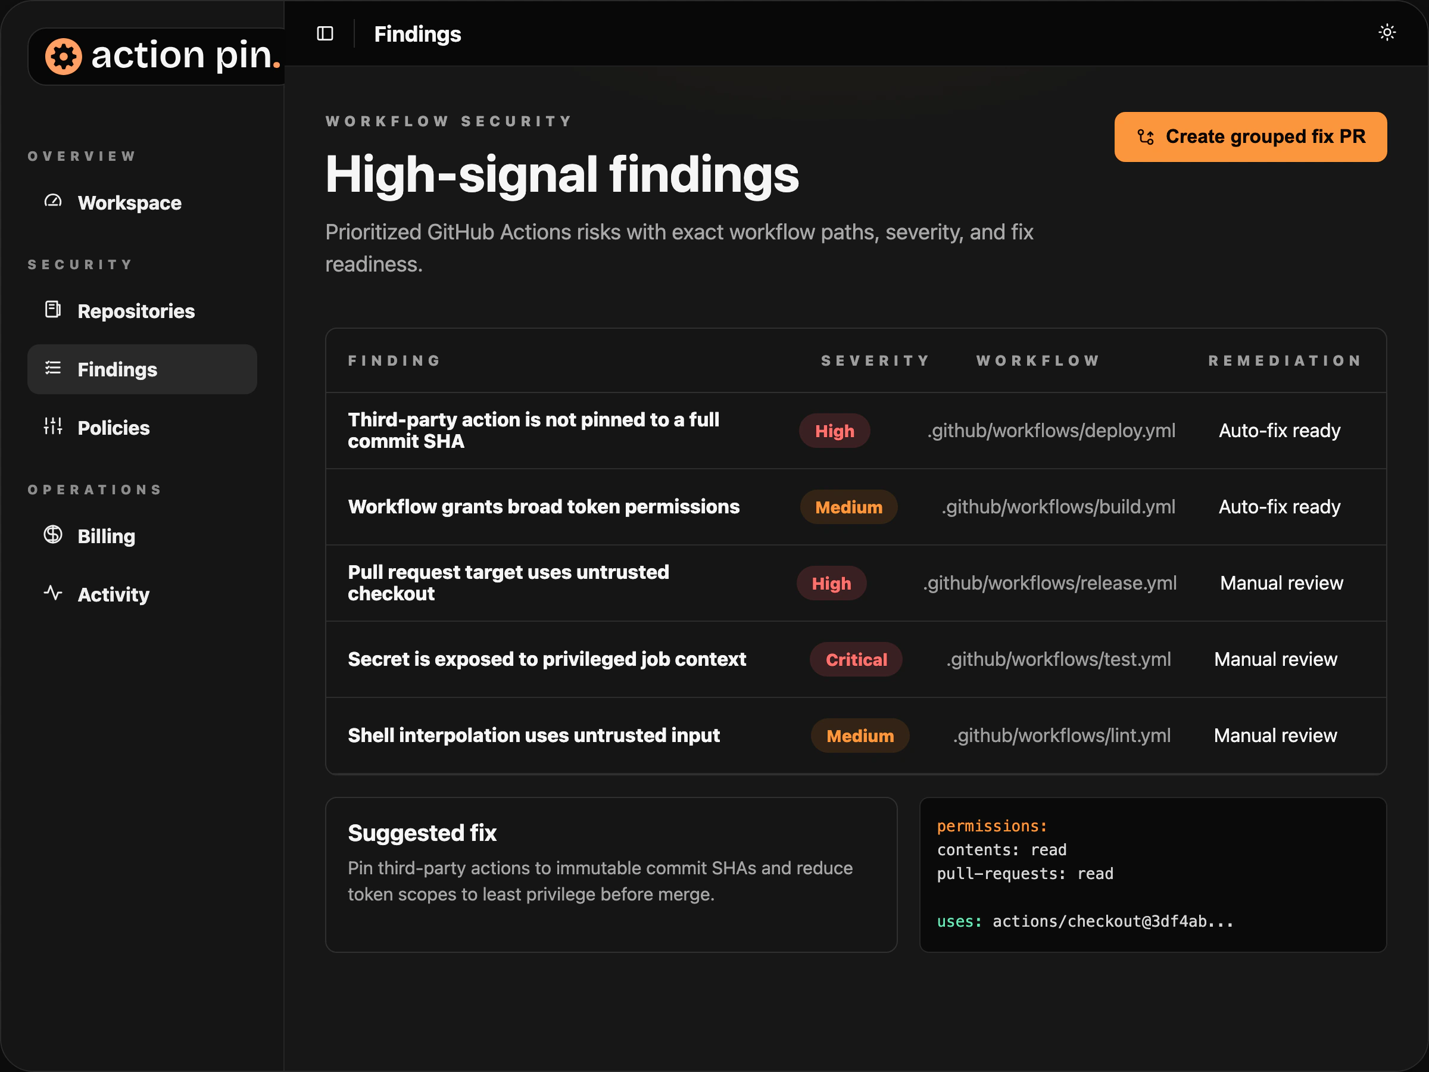Click Manual review on release.yml row

coord(1281,584)
